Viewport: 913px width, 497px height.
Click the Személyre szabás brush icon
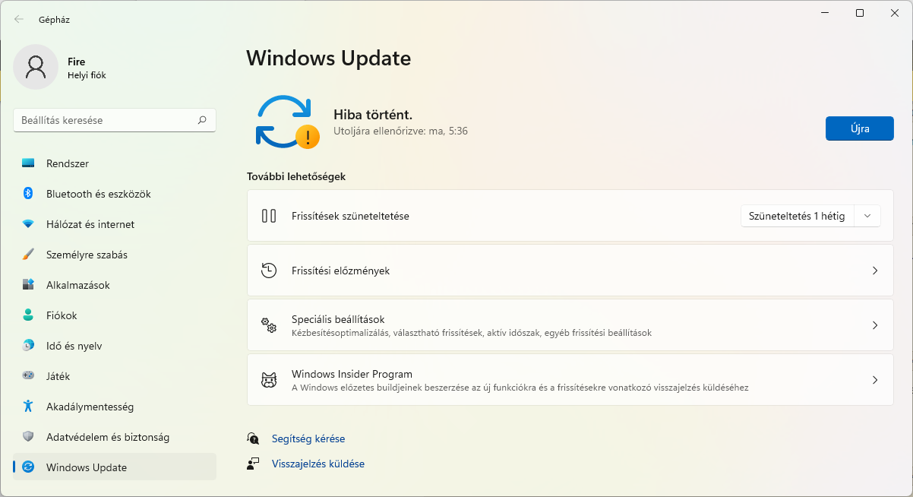tap(28, 255)
